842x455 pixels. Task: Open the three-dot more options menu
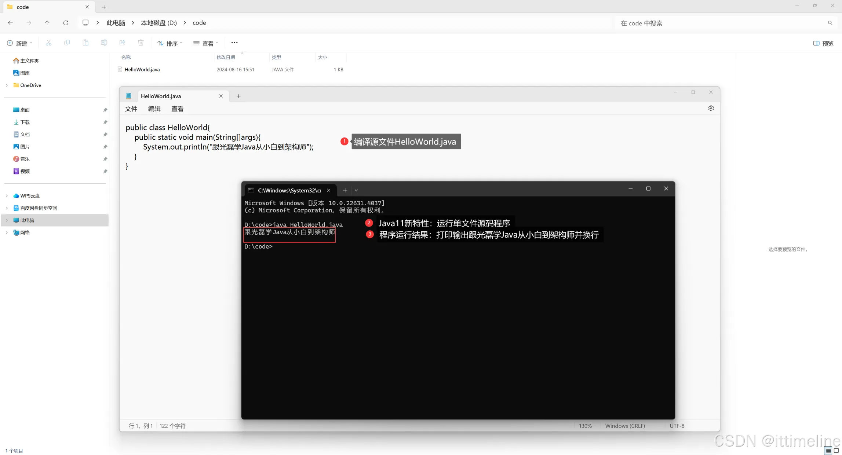pos(234,43)
